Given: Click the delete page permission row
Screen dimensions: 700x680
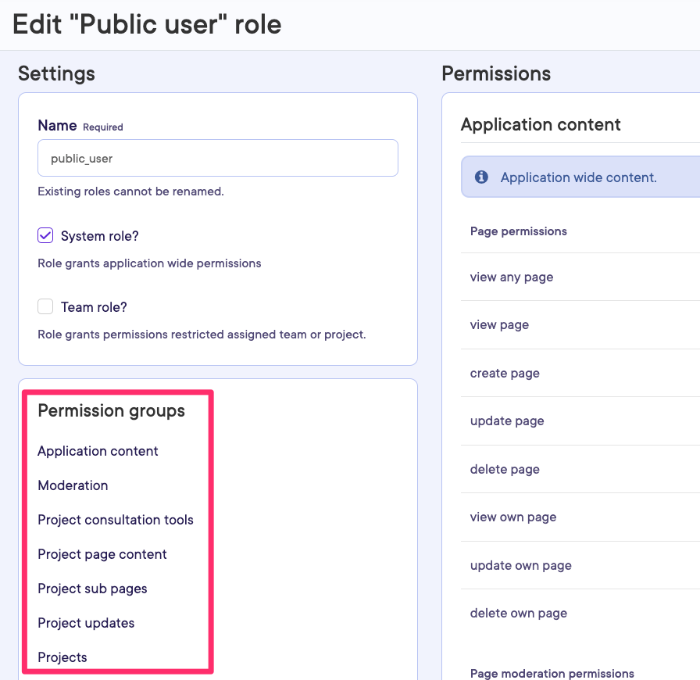Looking at the screenshot, I should coord(505,470).
